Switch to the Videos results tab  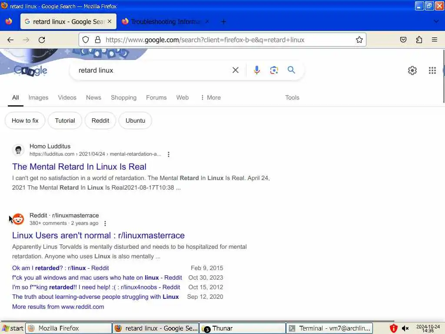(67, 97)
